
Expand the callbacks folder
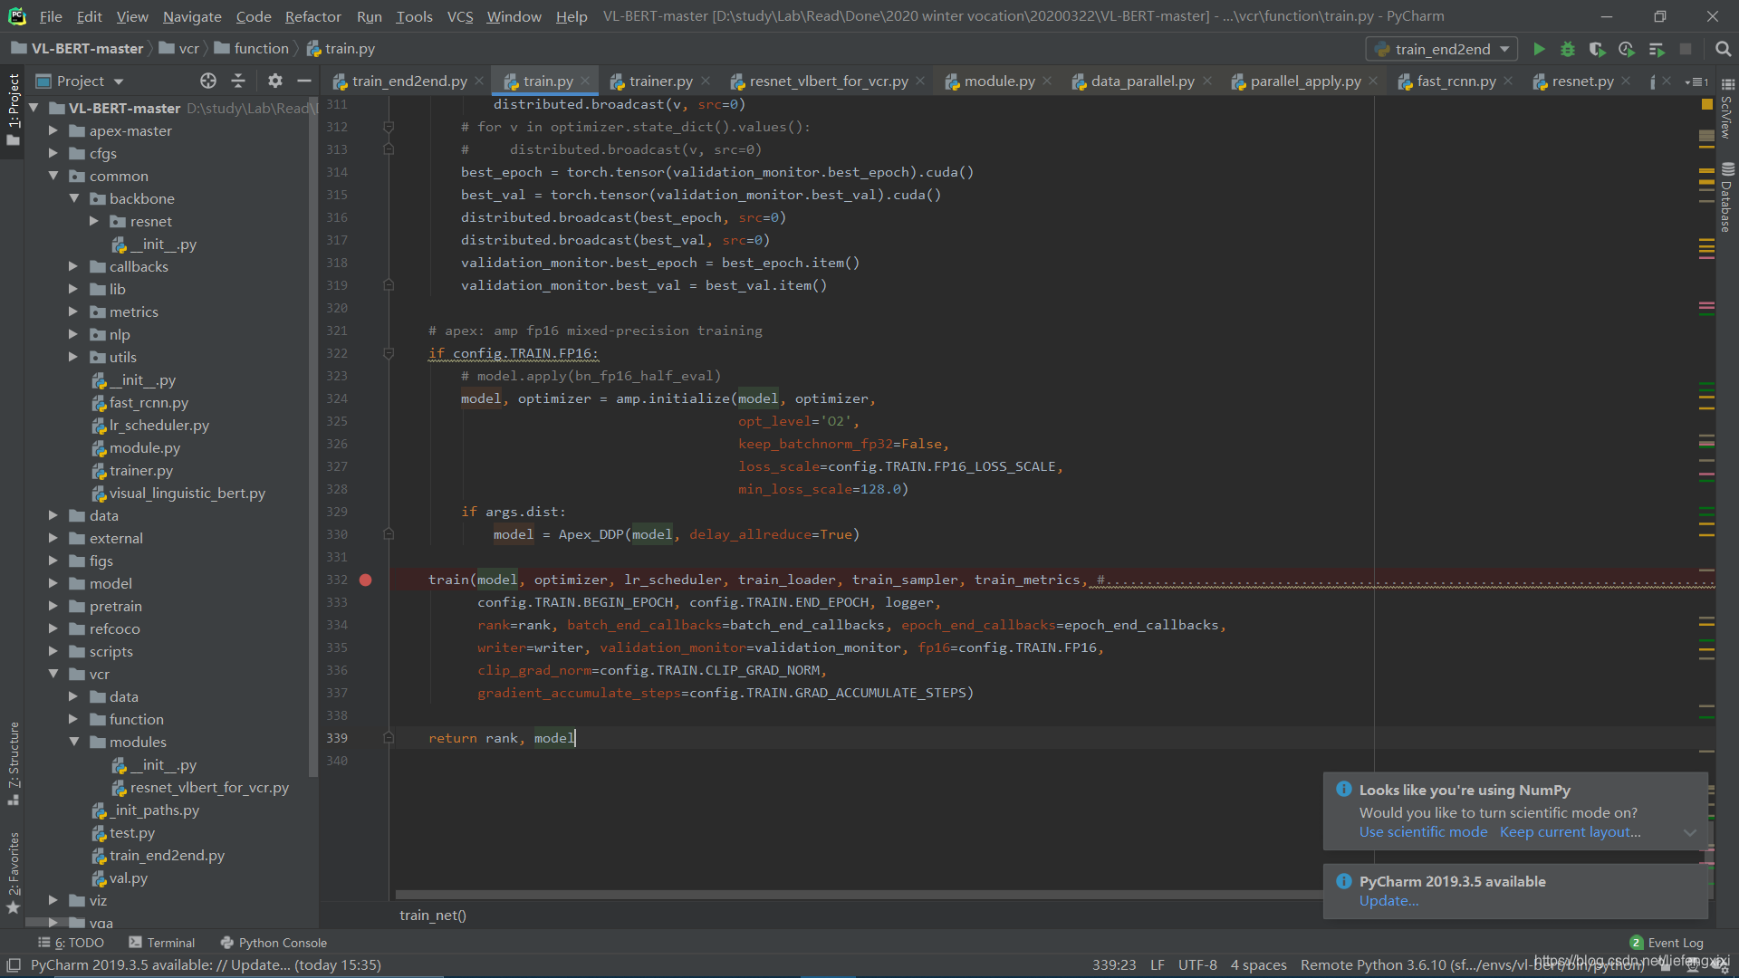(x=73, y=266)
